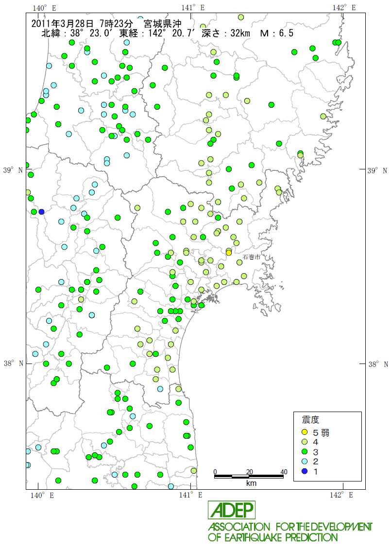Click the M: 6.5 magnitude value

coord(276,33)
